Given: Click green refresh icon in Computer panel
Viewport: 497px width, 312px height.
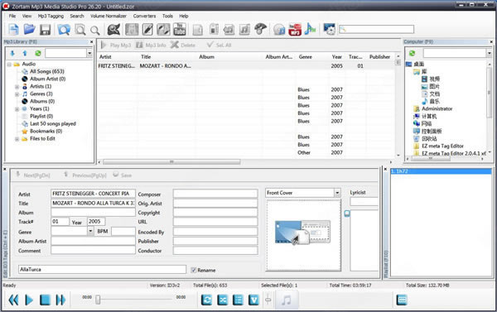Looking at the screenshot, I should [412, 53].
